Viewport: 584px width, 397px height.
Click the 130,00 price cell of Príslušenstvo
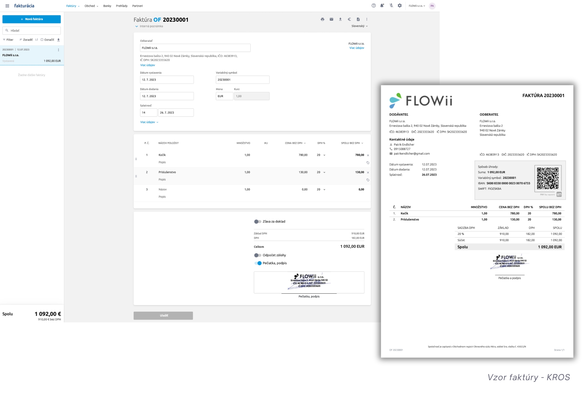tap(303, 172)
